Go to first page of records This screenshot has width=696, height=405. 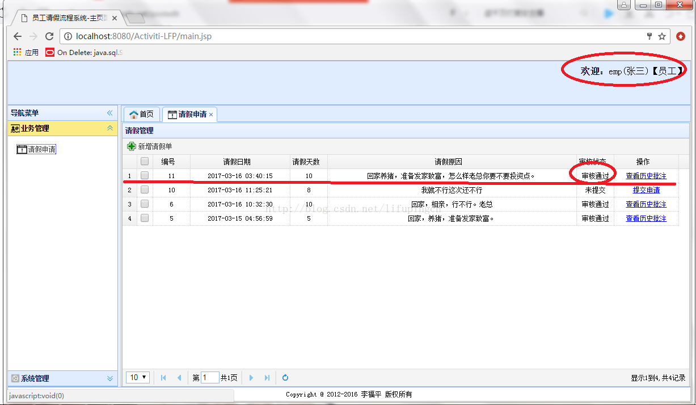pos(163,378)
